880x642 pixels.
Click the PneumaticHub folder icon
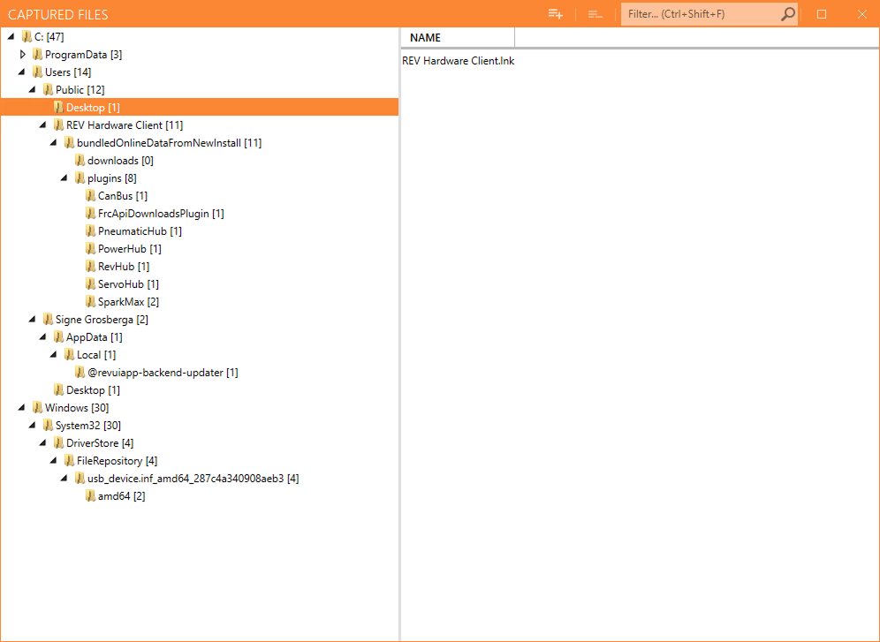pos(90,231)
